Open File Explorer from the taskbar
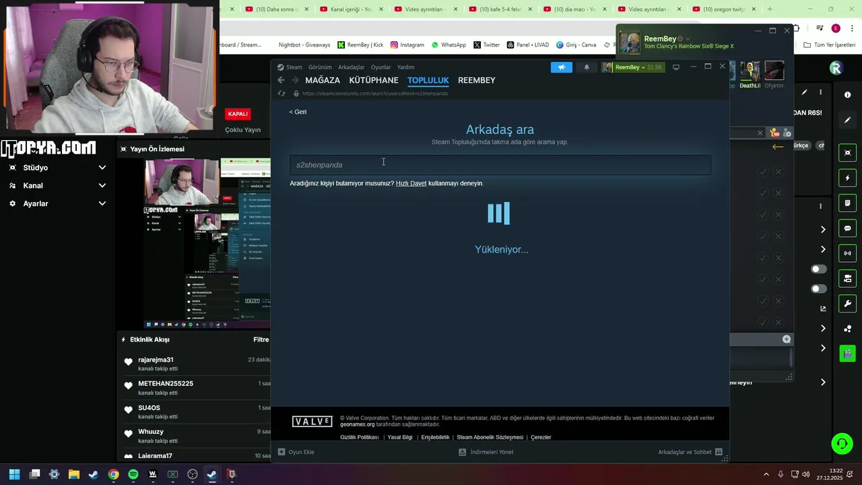 click(74, 474)
